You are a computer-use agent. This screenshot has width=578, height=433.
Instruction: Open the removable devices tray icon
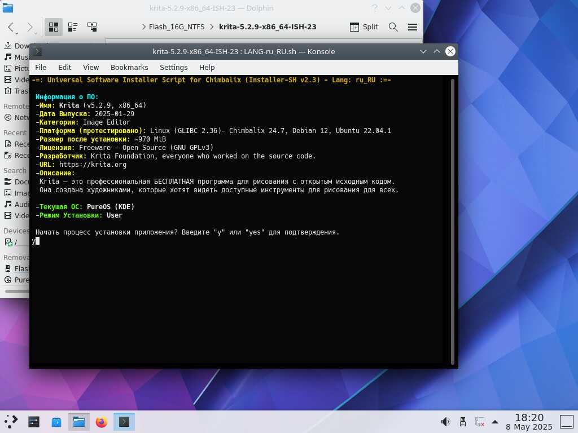click(x=463, y=422)
